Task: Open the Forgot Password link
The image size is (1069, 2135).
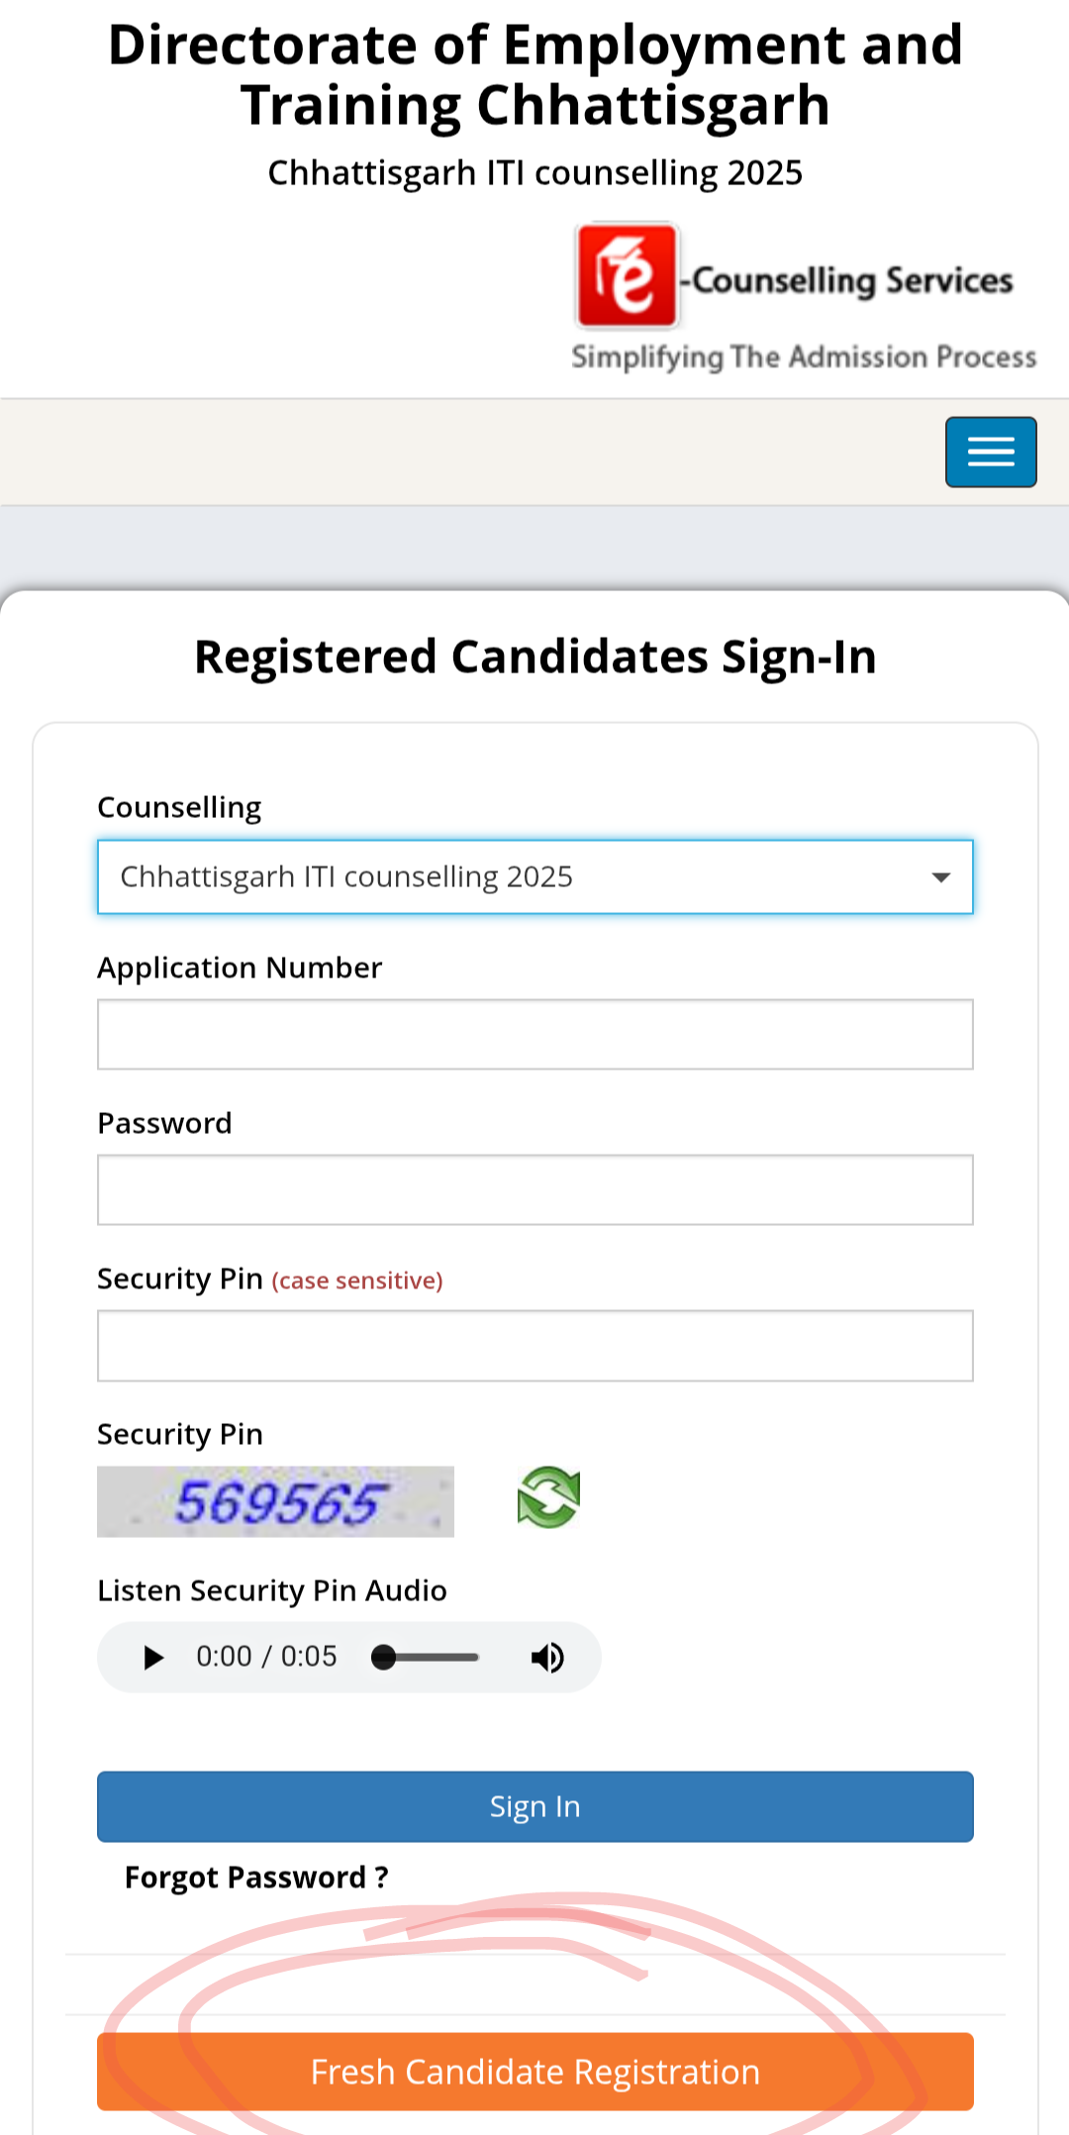Action: coord(256,1878)
